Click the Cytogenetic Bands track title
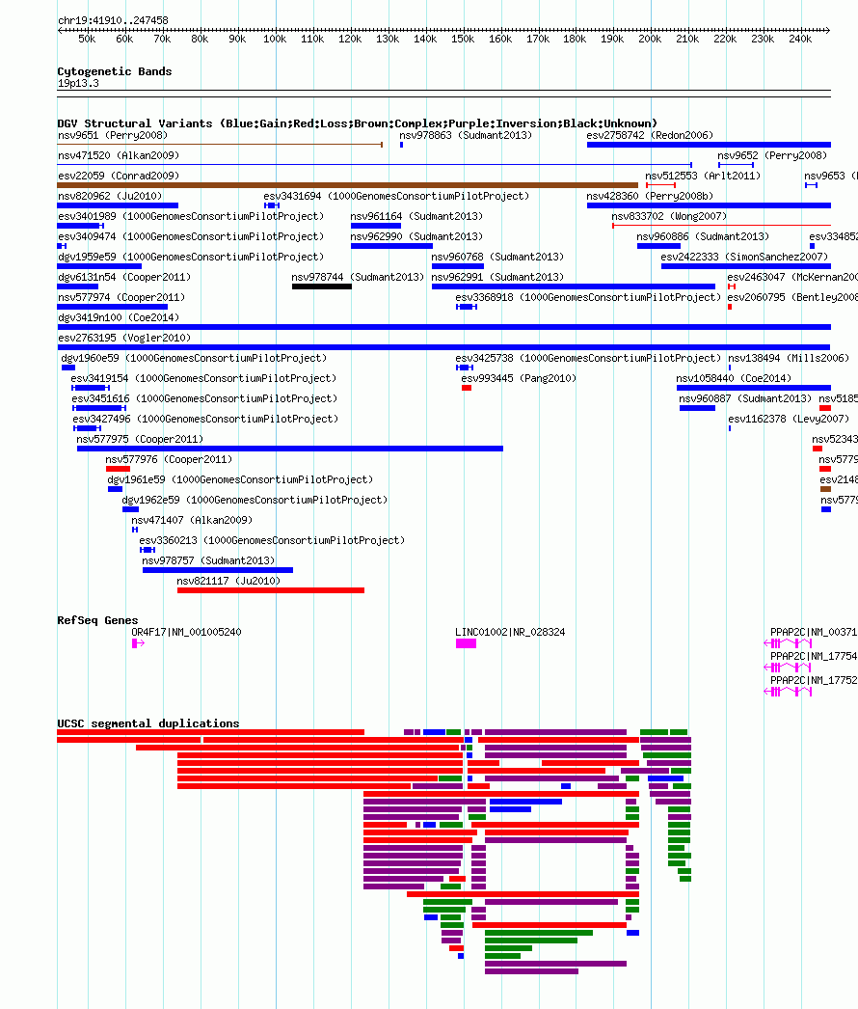 (x=115, y=71)
